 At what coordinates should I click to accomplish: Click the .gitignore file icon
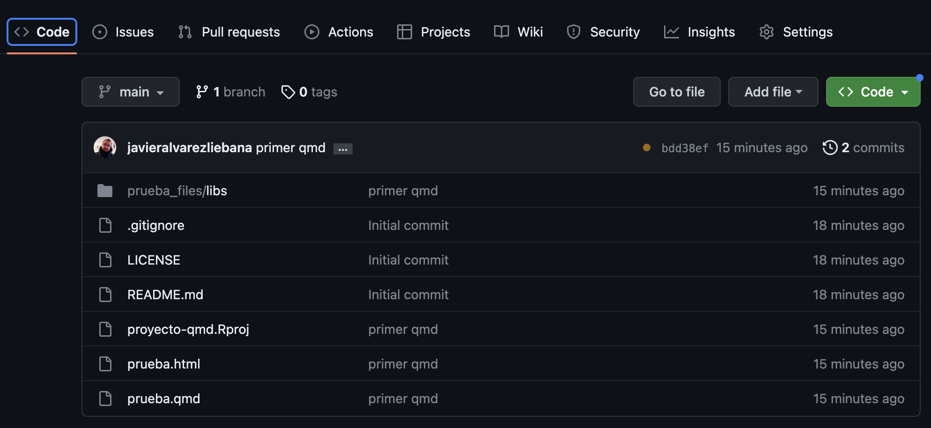(x=105, y=225)
